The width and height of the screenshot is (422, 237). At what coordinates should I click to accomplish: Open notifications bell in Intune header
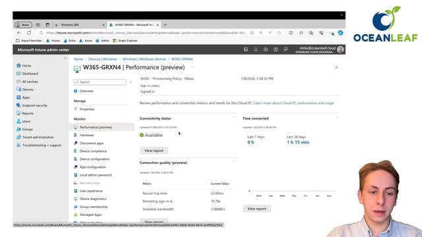click(x=256, y=50)
